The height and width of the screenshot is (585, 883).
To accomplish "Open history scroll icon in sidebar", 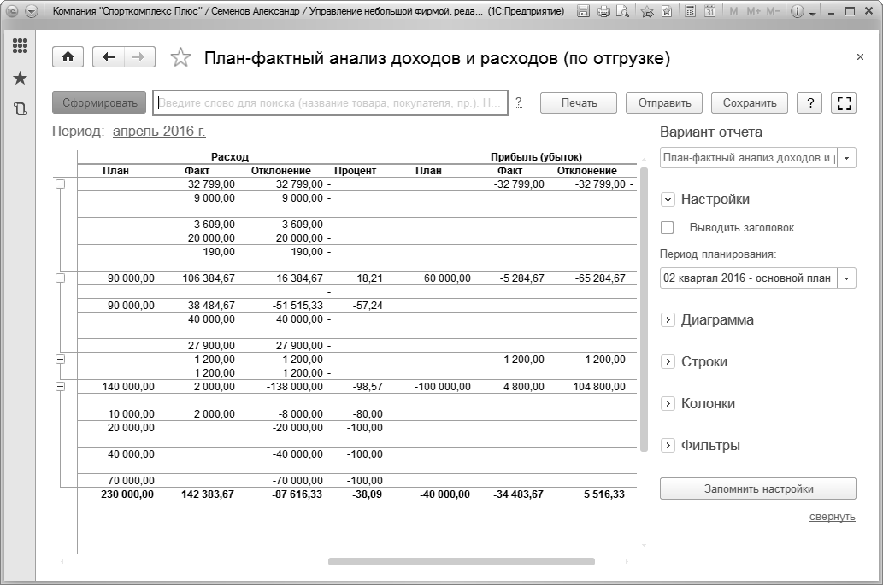I will [20, 108].
